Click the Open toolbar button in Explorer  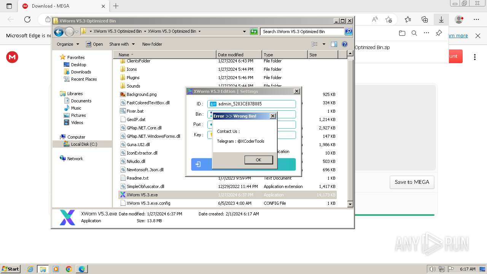pos(94,44)
